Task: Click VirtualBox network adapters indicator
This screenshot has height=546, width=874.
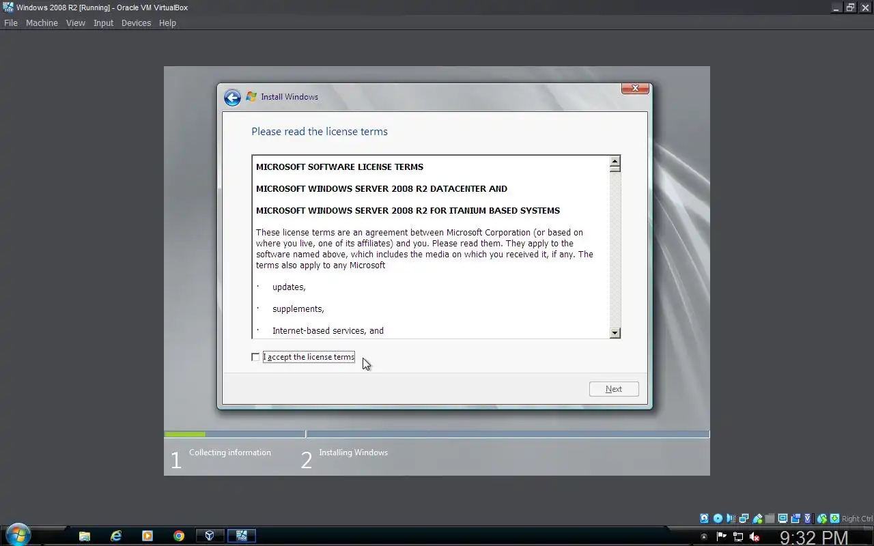Action: point(744,519)
